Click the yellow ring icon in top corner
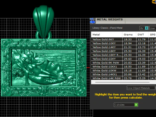 (x=154, y=2)
